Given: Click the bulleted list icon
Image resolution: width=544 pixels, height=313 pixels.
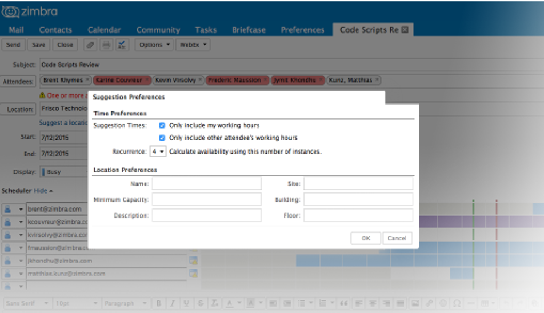Looking at the screenshot, I should (301, 303).
